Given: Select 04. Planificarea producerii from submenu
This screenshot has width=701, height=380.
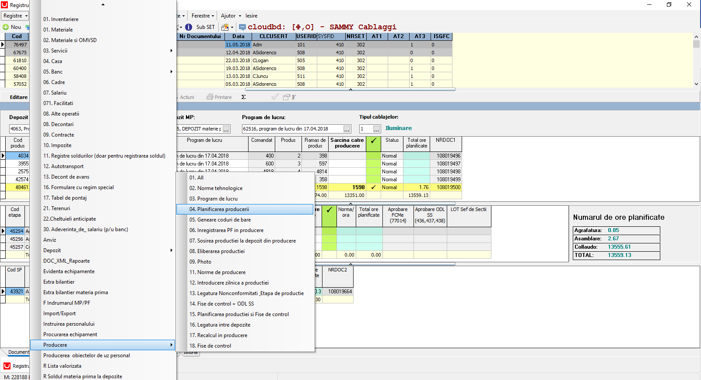Looking at the screenshot, I should coord(245,209).
